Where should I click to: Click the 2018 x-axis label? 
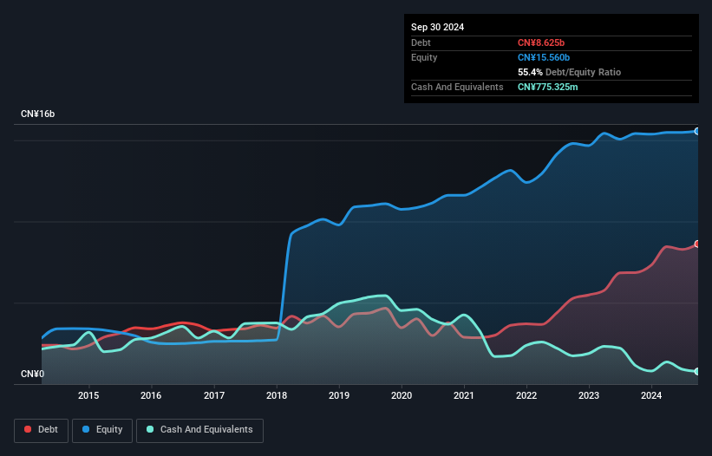(277, 395)
